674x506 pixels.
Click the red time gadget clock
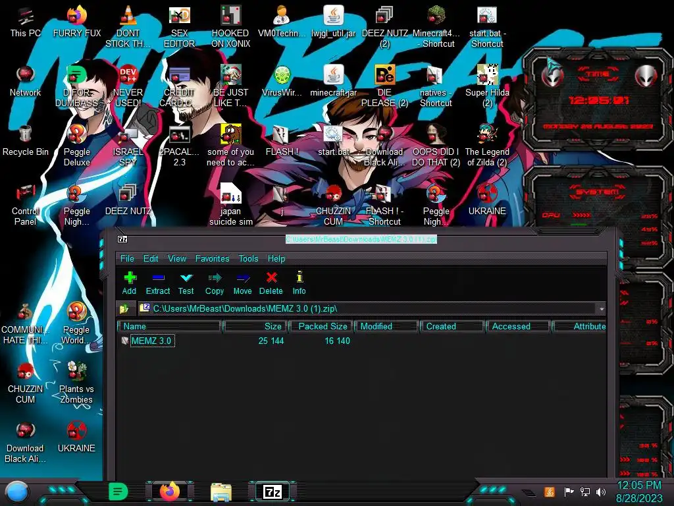(x=599, y=101)
